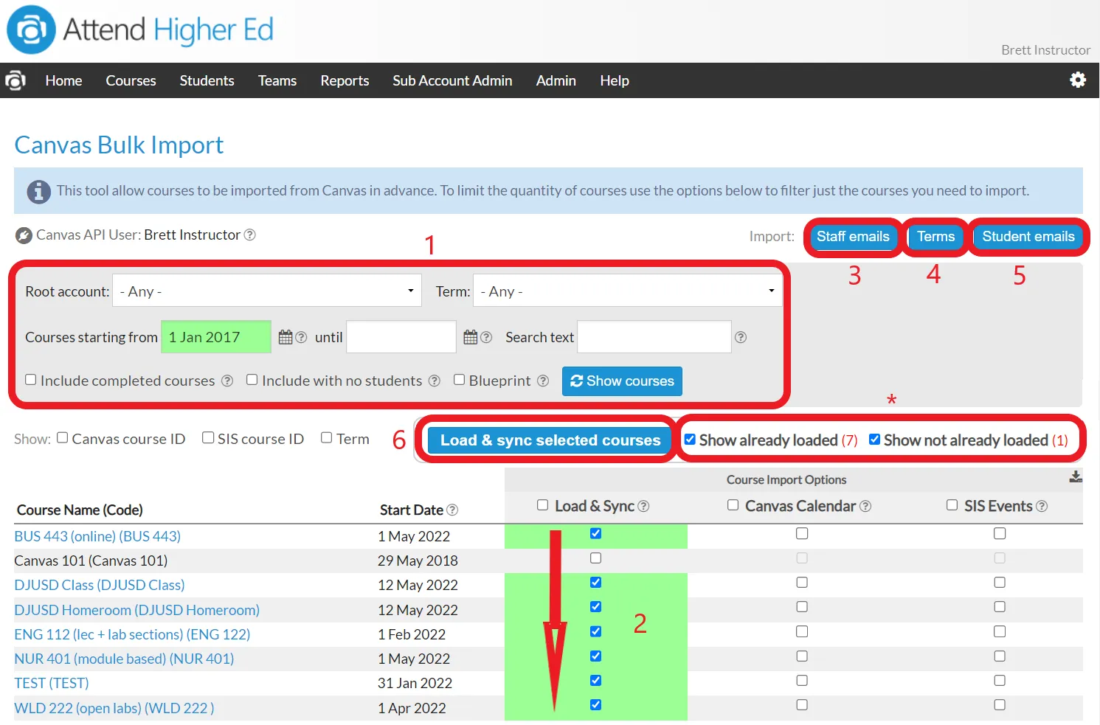
Task: Click Load & sync selected courses
Action: 550,440
